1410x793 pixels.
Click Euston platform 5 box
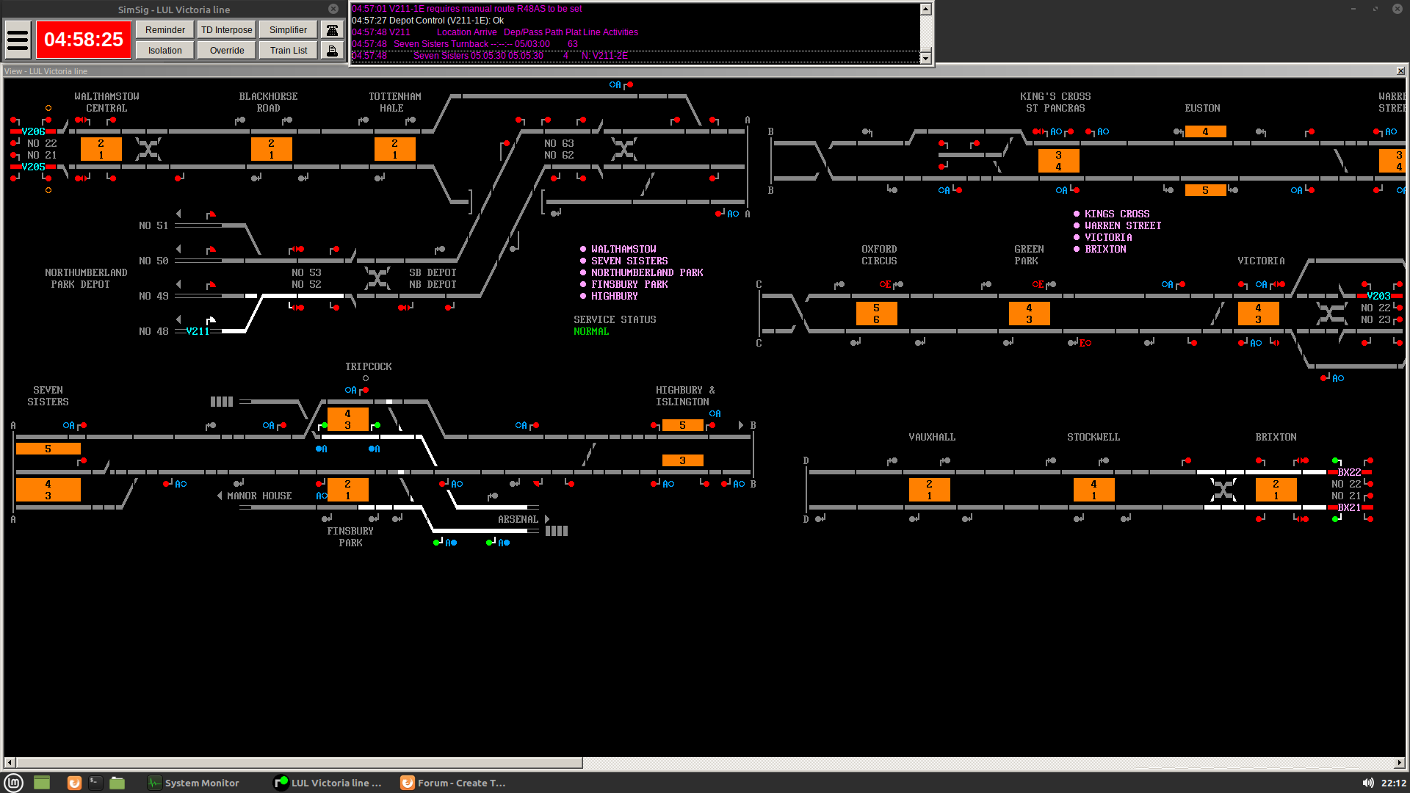(1206, 190)
